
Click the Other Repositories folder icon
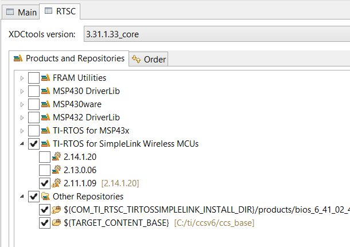click(46, 197)
